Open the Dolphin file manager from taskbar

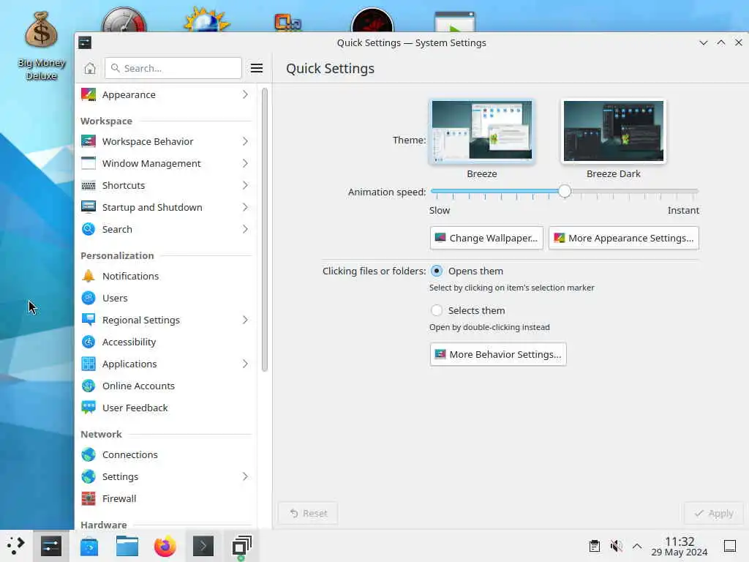click(127, 546)
